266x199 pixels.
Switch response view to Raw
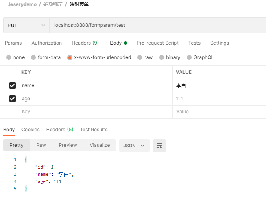point(41,145)
